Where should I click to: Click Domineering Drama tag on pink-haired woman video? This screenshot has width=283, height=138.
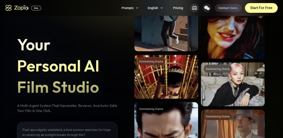[x=218, y=69]
